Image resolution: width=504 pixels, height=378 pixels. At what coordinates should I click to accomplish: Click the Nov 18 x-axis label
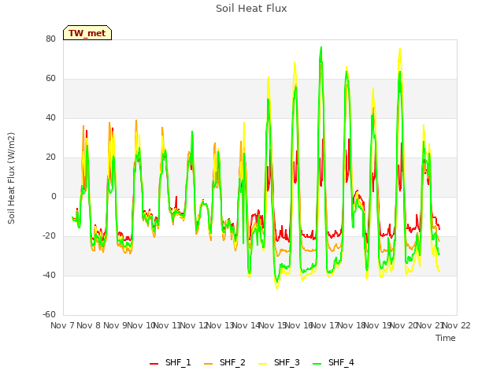tap(351, 325)
